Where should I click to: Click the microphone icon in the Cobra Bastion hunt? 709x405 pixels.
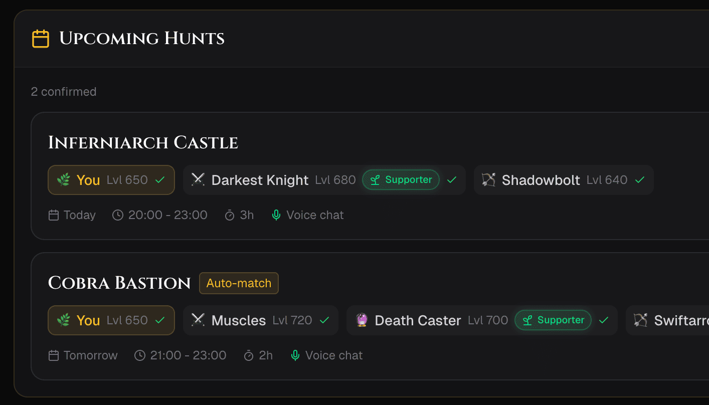coord(295,355)
